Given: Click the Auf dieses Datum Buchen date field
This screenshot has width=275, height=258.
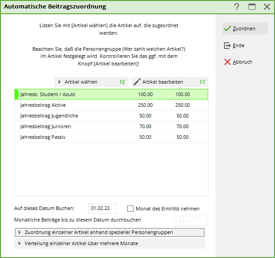Looking at the screenshot, I should coord(102,209).
